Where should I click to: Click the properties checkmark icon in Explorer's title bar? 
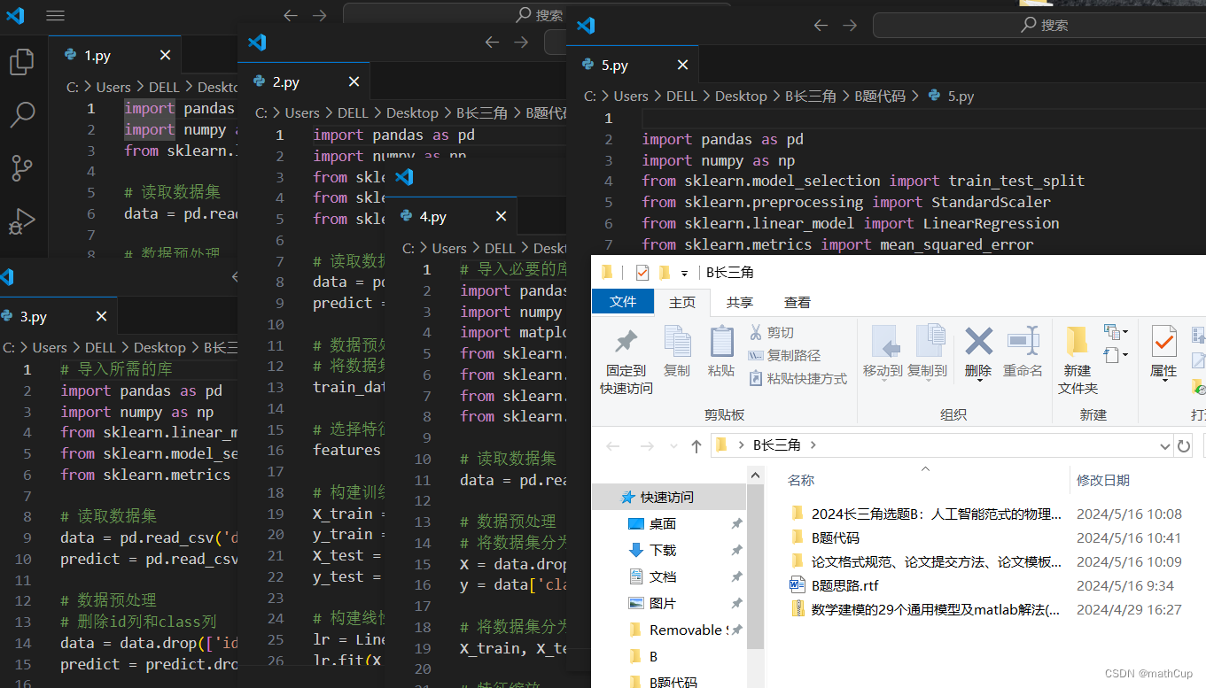tap(642, 272)
